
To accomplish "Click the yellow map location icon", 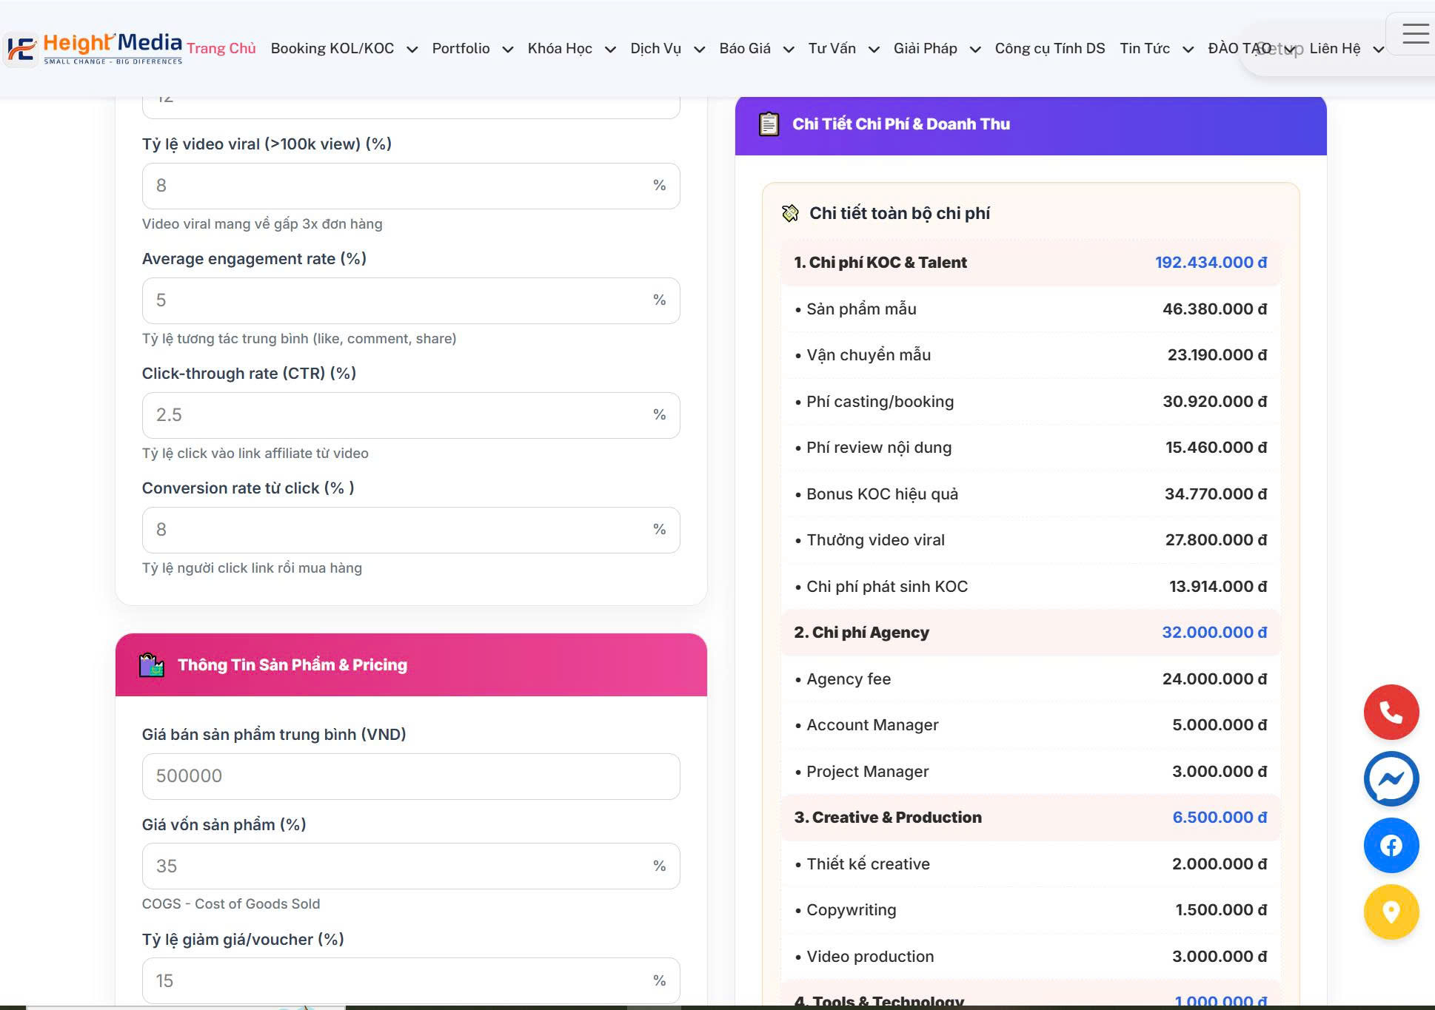I will pos(1391,912).
